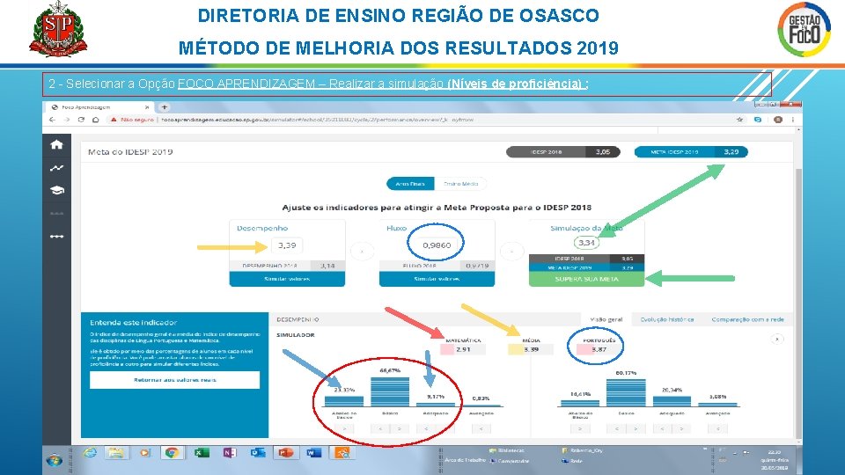Viewport: 845px width, 475px height.
Task: Click the bottom double-arrow icon in the sidebar
Action: pos(56,237)
